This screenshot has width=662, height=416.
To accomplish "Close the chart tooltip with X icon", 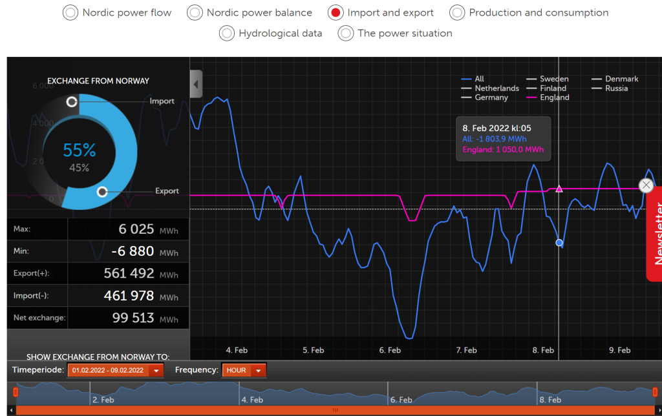I will click(x=646, y=185).
